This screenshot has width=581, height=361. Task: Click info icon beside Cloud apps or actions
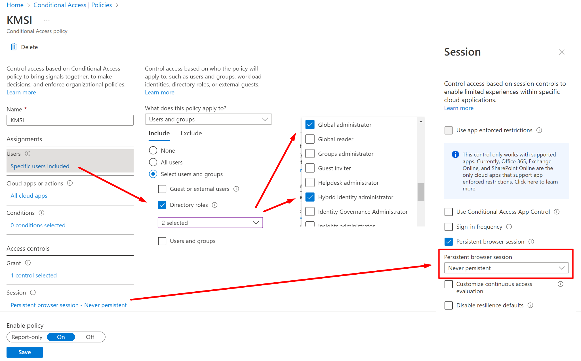pyautogui.click(x=70, y=183)
